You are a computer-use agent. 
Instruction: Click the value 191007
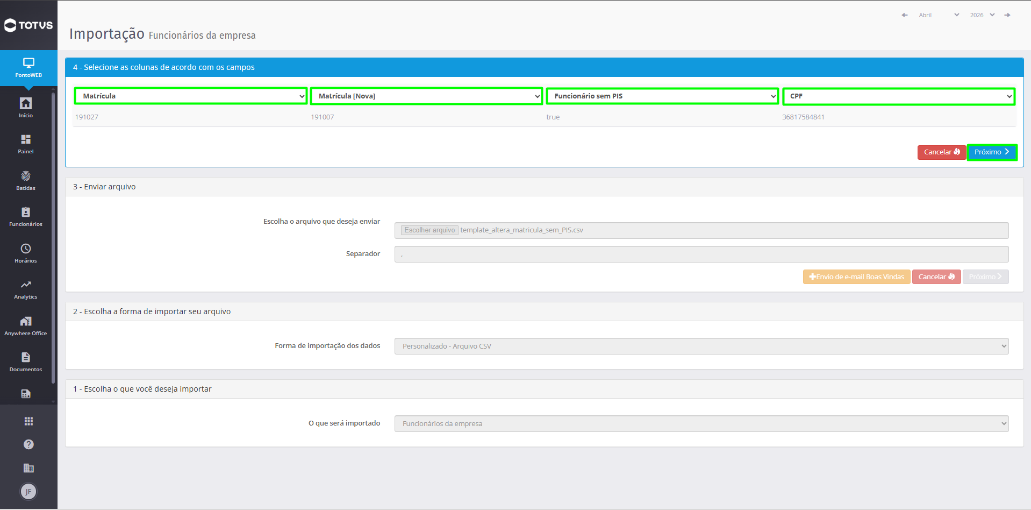tap(323, 117)
